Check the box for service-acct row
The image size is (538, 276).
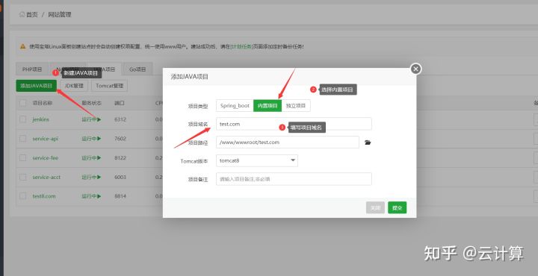coord(22,177)
